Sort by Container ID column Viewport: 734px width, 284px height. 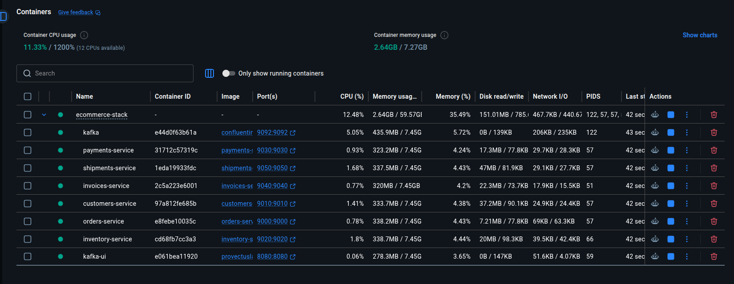173,96
